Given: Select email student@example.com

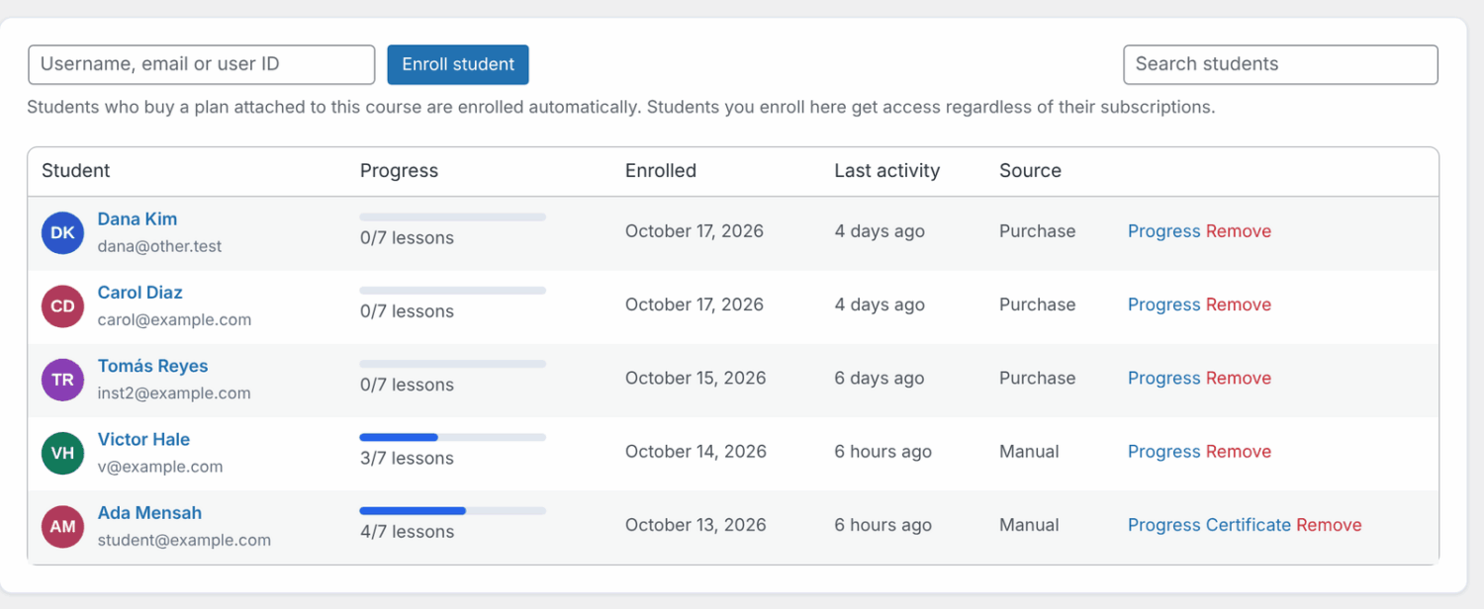Looking at the screenshot, I should click(x=184, y=540).
